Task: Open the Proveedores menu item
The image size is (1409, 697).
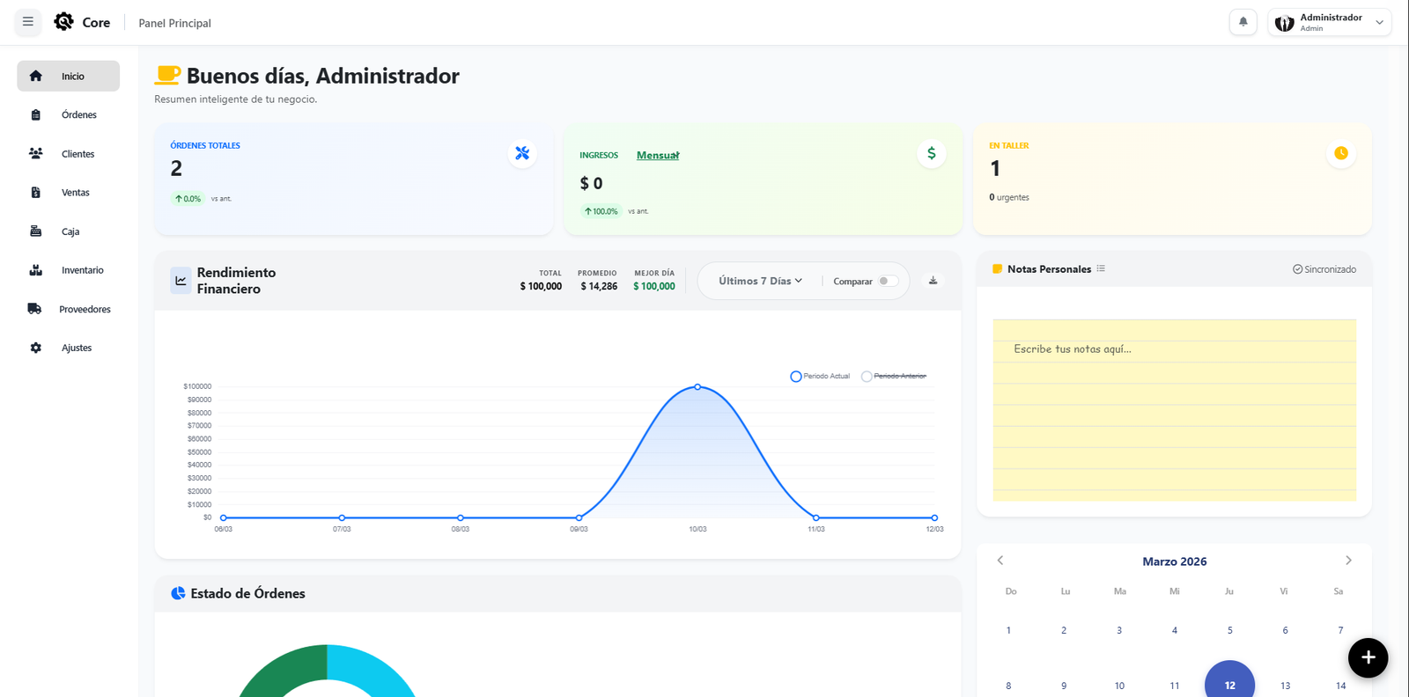Action: (x=68, y=309)
